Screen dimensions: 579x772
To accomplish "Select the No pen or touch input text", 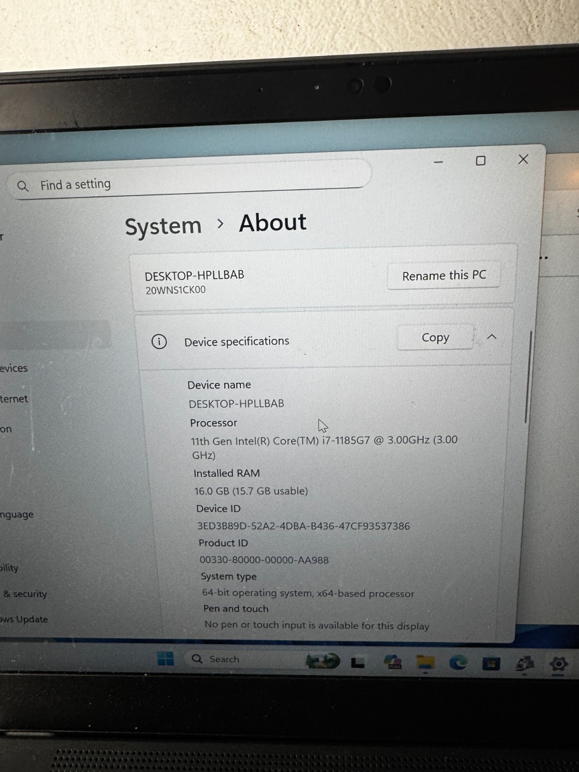I will pos(317,625).
